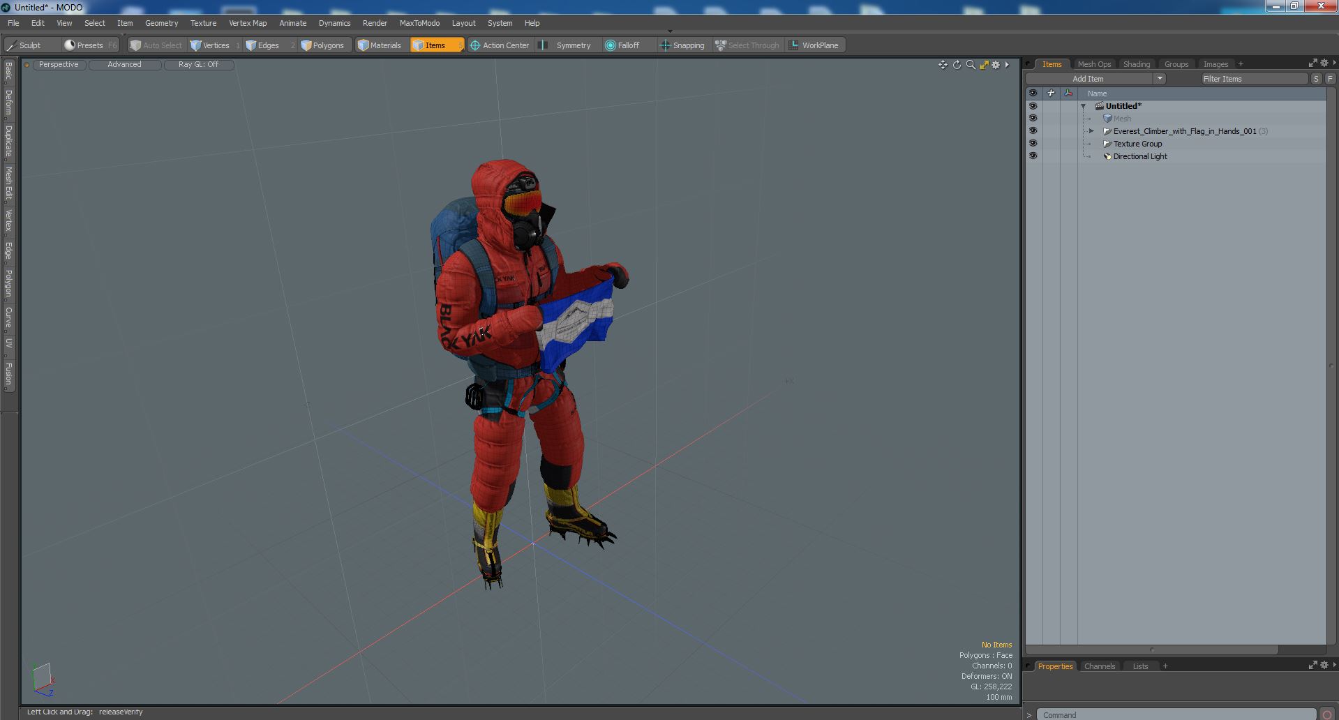The width and height of the screenshot is (1339, 720).
Task: Toggle Snapping on
Action: click(684, 45)
